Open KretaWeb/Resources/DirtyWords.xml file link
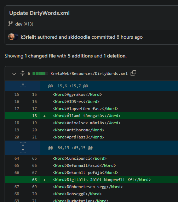This screenshot has width=178, height=202. (89, 73)
